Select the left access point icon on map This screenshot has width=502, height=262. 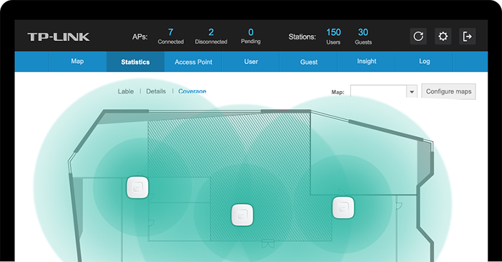click(x=137, y=187)
